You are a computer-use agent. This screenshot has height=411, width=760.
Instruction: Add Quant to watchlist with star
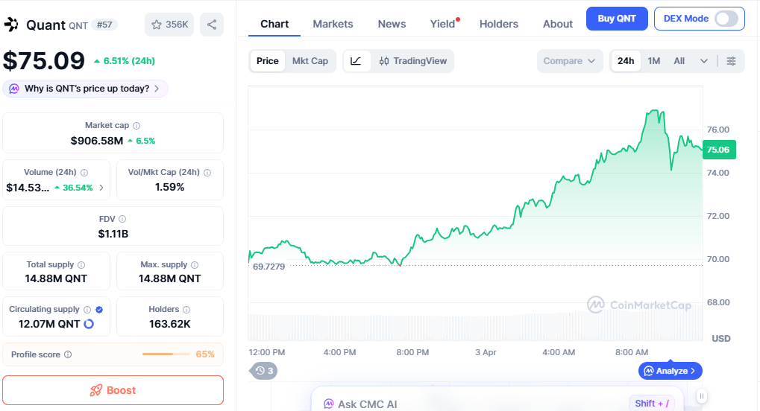[x=169, y=25]
